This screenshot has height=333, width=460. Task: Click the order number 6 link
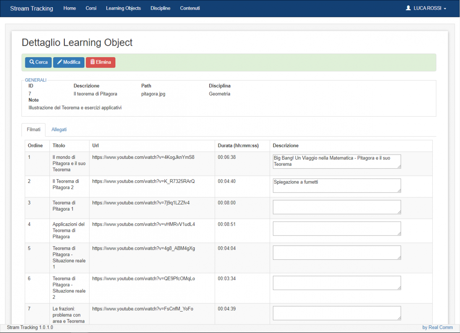(29, 279)
